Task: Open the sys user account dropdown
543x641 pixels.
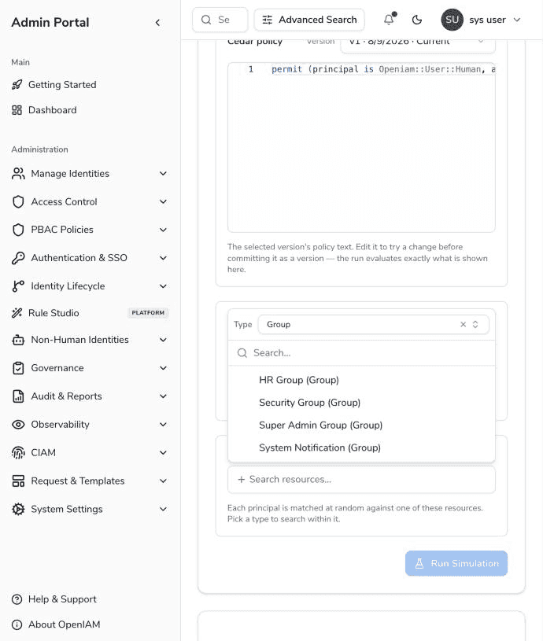Action: (x=481, y=20)
